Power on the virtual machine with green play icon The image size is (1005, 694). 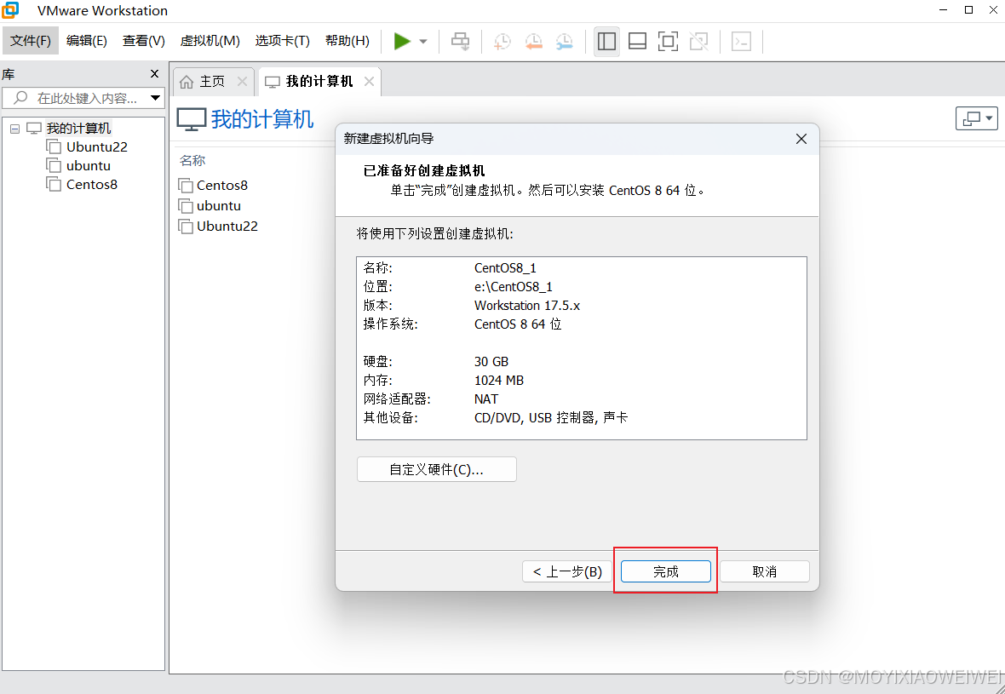tap(400, 41)
